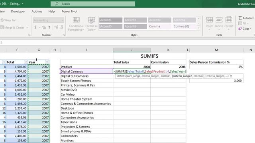This screenshot has width=255, height=143.
Task: Apply the Accent2 cell style
Action: (135, 20)
